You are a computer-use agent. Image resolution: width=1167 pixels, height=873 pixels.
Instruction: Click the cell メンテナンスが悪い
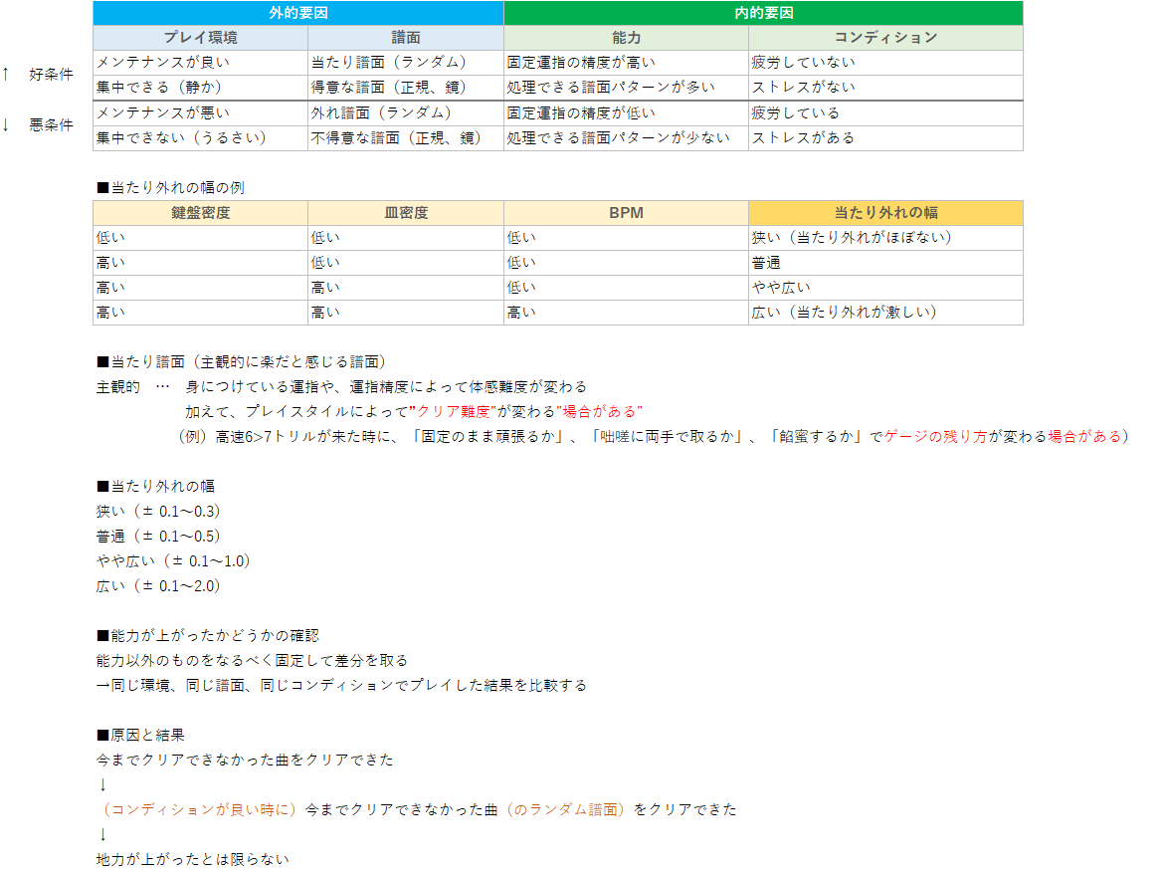[200, 113]
